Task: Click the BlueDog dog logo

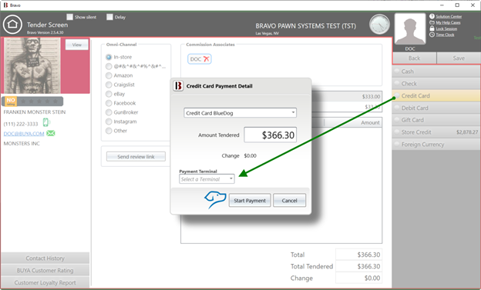Action: [215, 200]
